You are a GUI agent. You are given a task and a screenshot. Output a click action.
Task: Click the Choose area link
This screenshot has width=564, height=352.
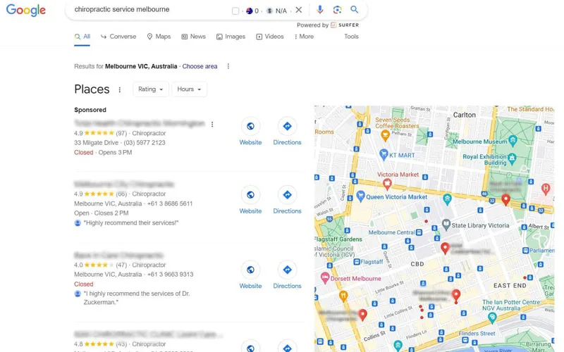200,66
